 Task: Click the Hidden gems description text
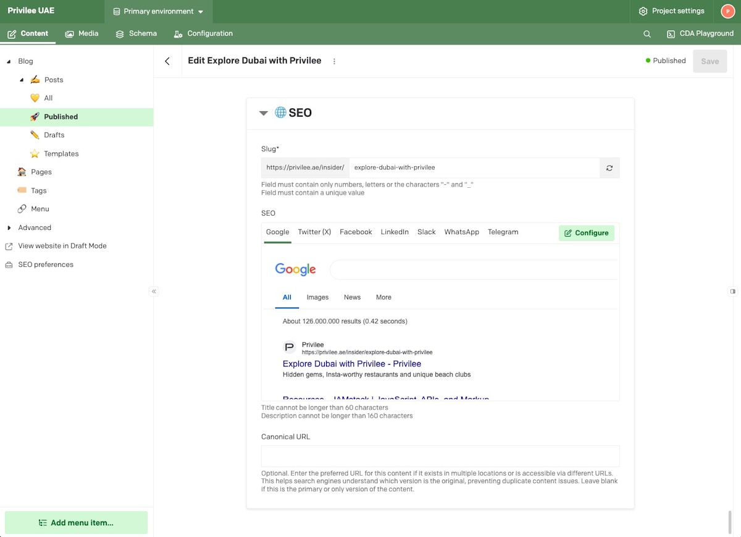click(377, 374)
